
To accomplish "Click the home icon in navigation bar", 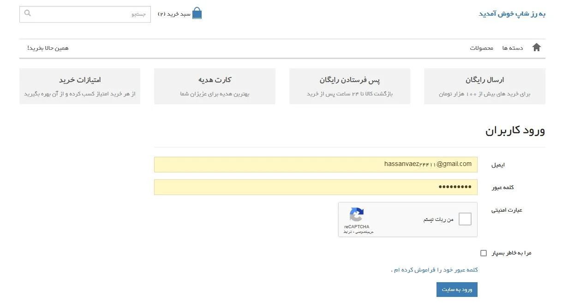I will (x=536, y=47).
